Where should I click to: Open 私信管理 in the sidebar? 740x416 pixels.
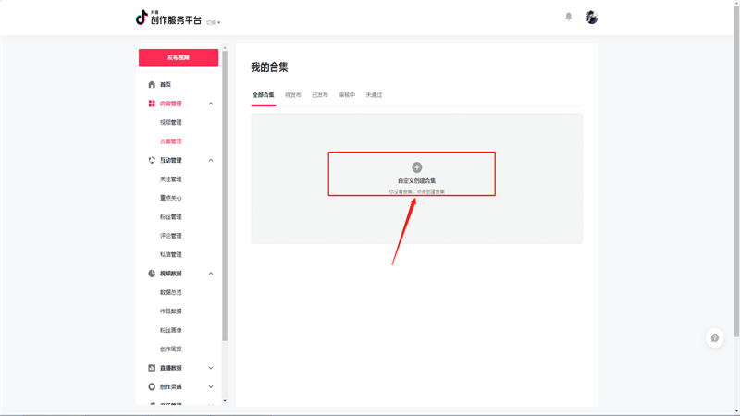[x=171, y=255]
